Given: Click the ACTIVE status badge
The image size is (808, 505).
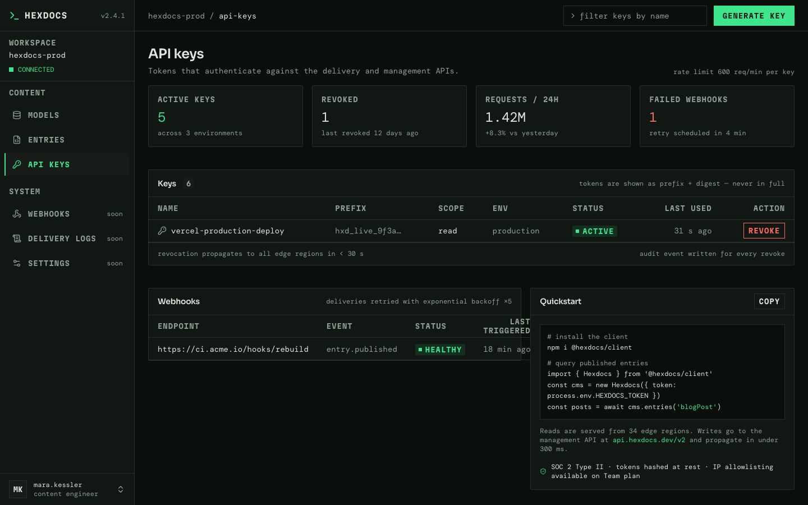Looking at the screenshot, I should [x=595, y=231].
